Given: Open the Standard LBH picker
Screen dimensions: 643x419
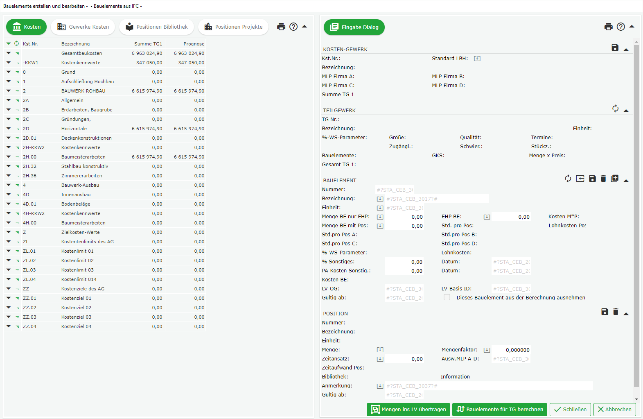Looking at the screenshot, I should point(477,59).
